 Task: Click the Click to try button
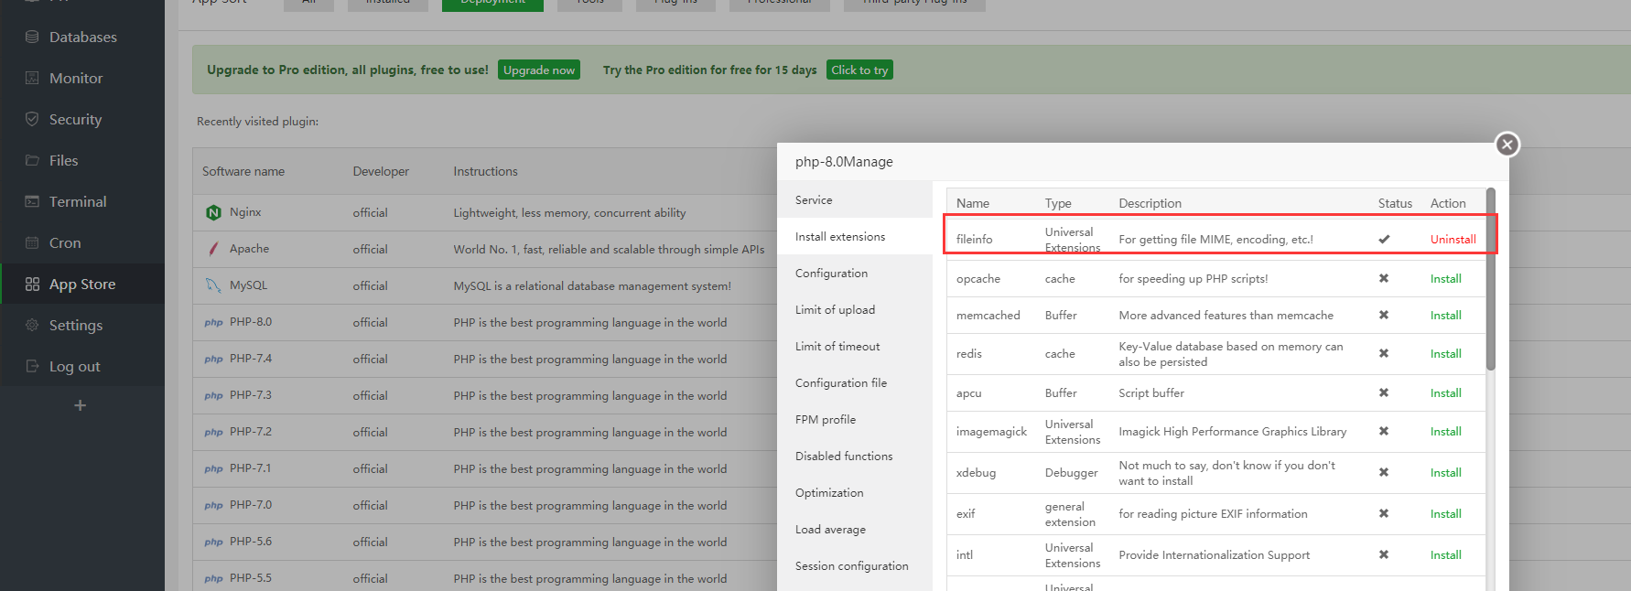(859, 70)
